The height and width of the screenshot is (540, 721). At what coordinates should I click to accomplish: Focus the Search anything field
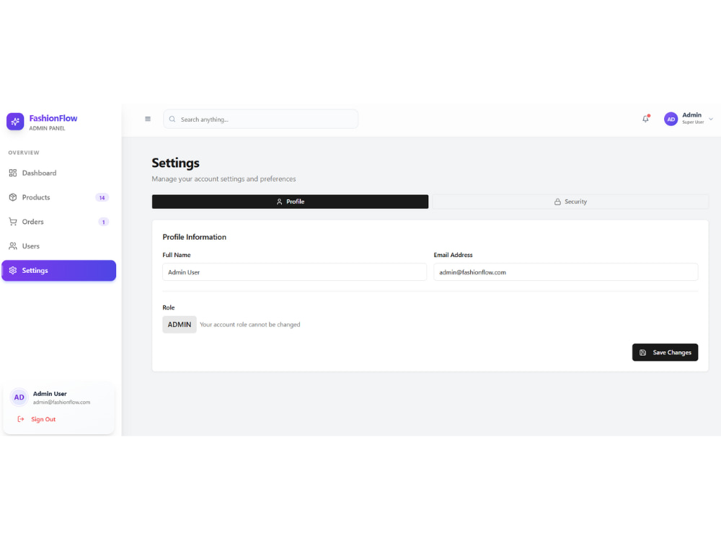[x=261, y=119]
